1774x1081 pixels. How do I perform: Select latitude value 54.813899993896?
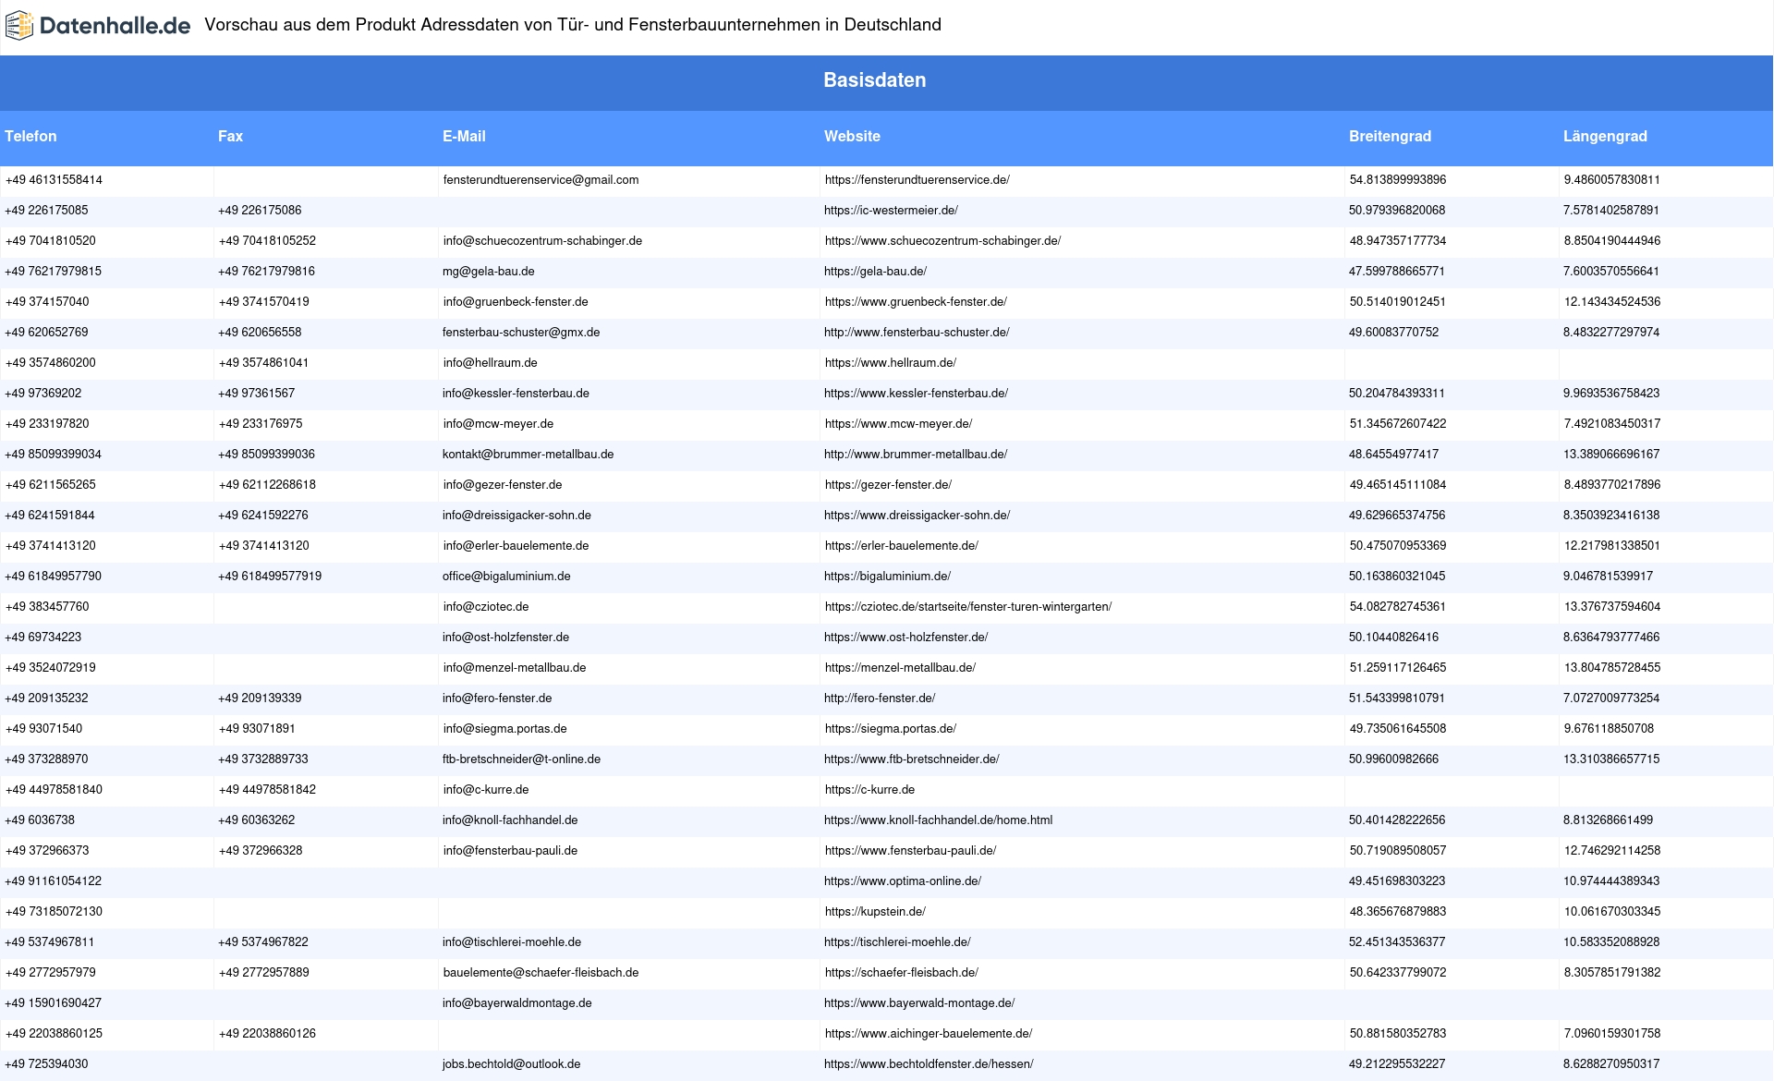coord(1398,180)
